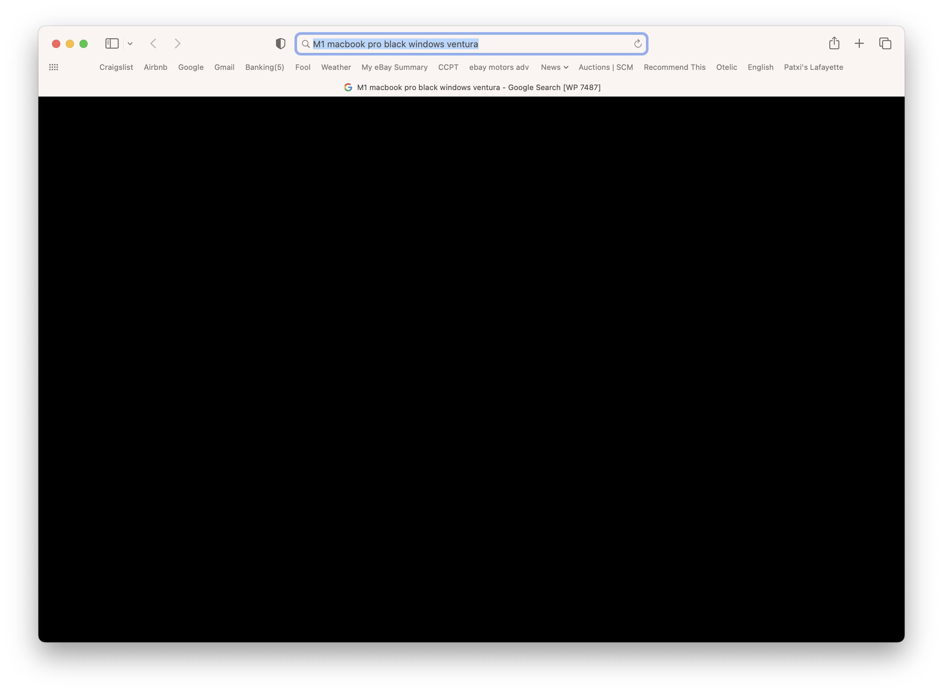Toggle the Safari sidebar button
943x693 pixels.
(x=112, y=43)
